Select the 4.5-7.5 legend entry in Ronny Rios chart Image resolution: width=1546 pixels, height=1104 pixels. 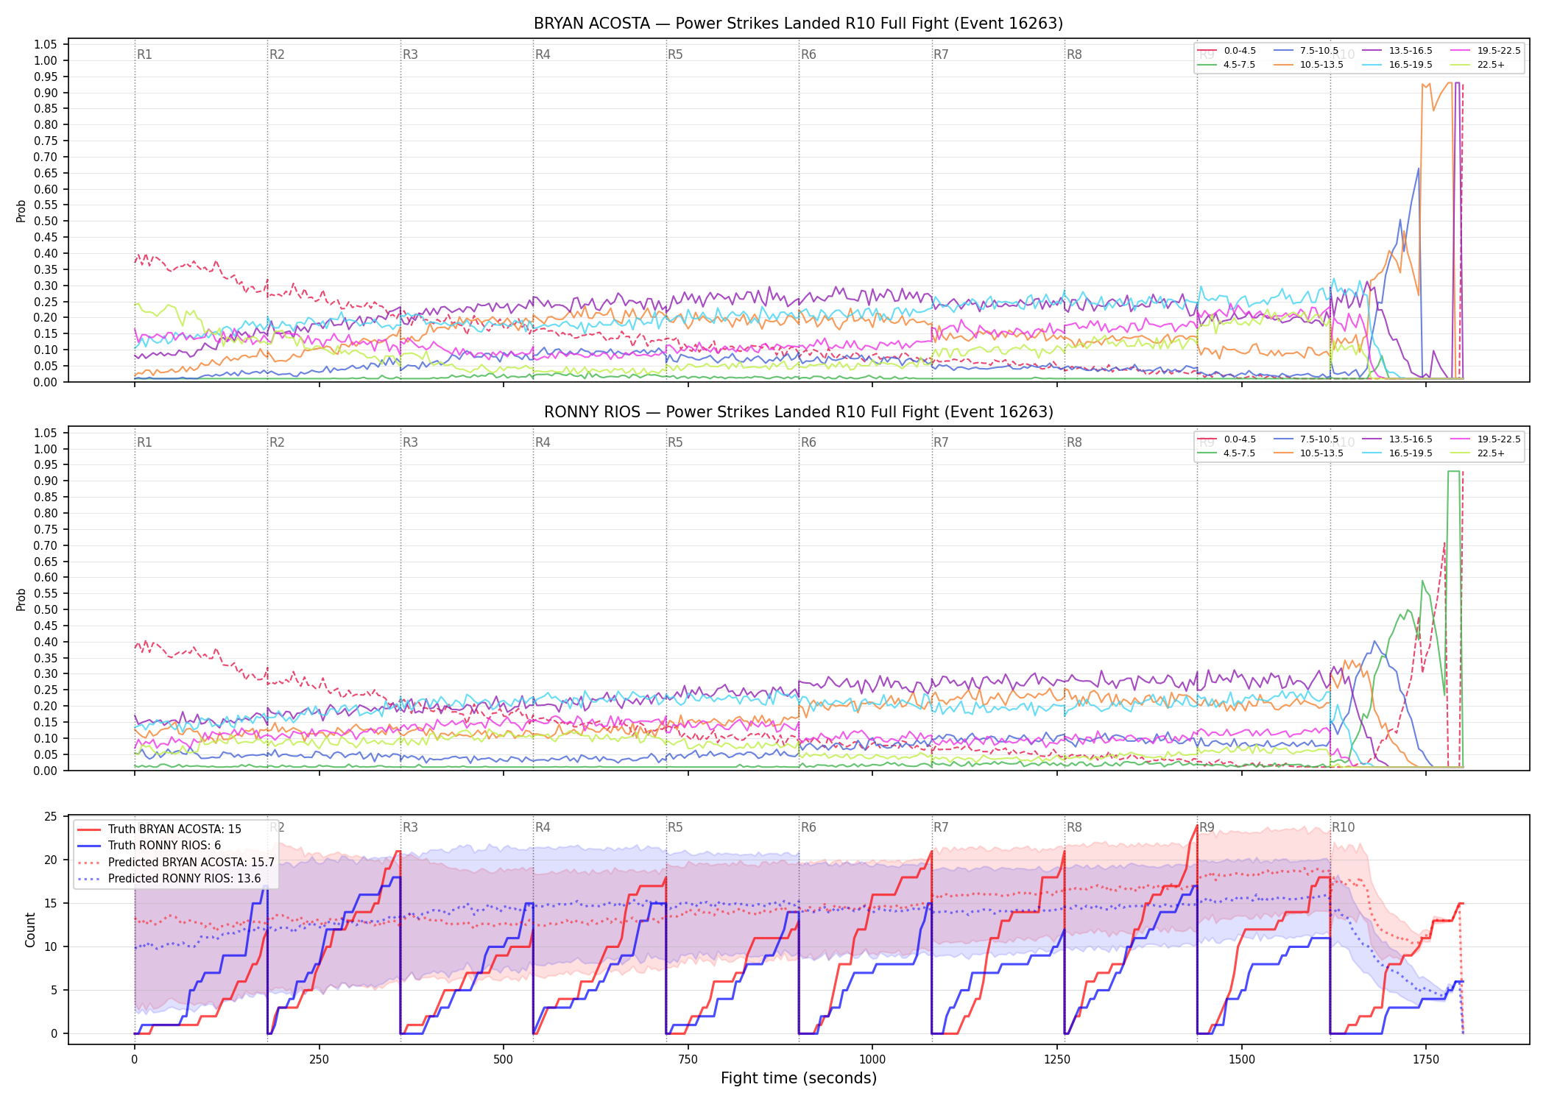(x=1226, y=453)
